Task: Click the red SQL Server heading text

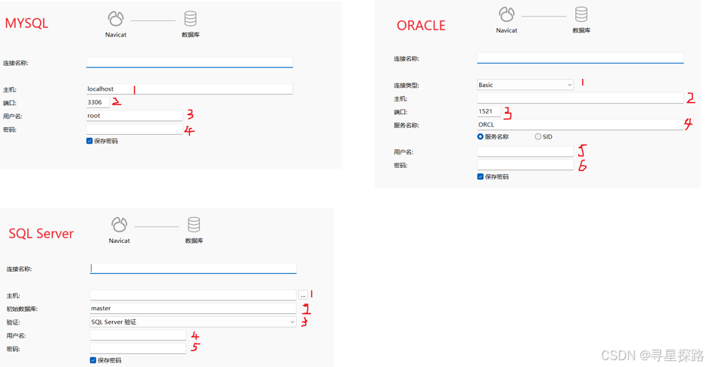Action: (41, 234)
